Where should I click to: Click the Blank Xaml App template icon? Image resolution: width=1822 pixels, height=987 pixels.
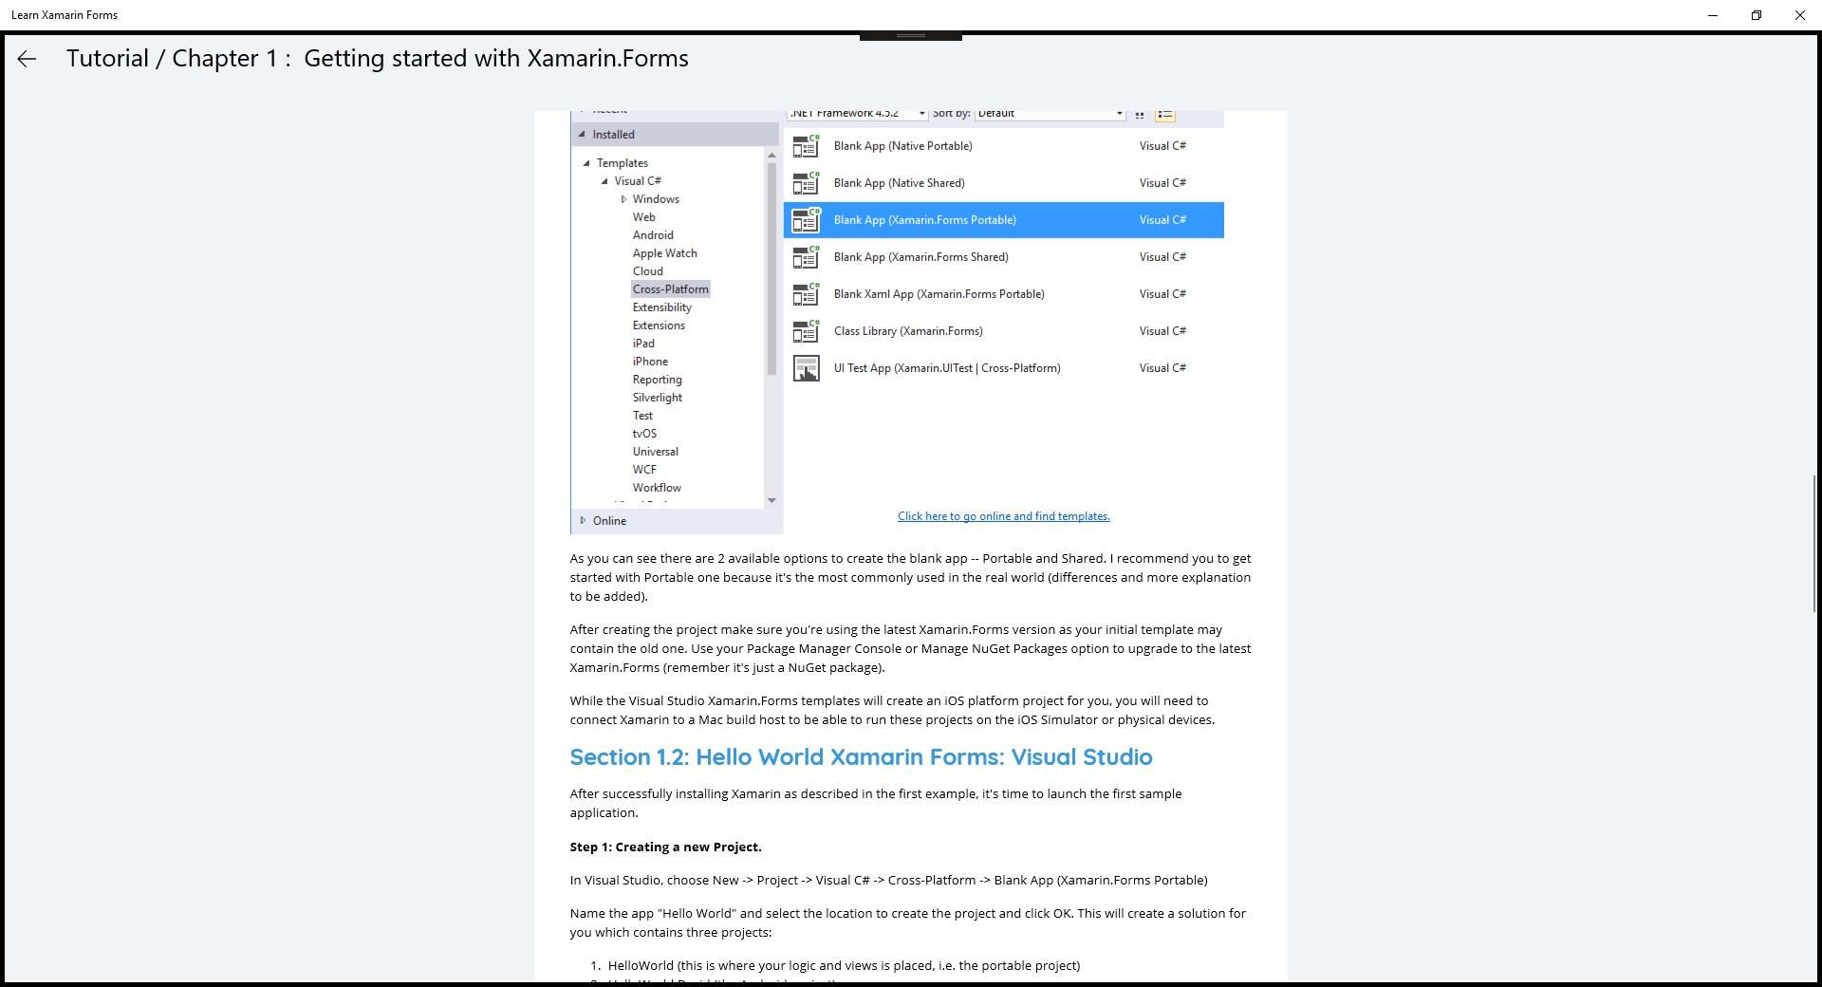point(806,294)
